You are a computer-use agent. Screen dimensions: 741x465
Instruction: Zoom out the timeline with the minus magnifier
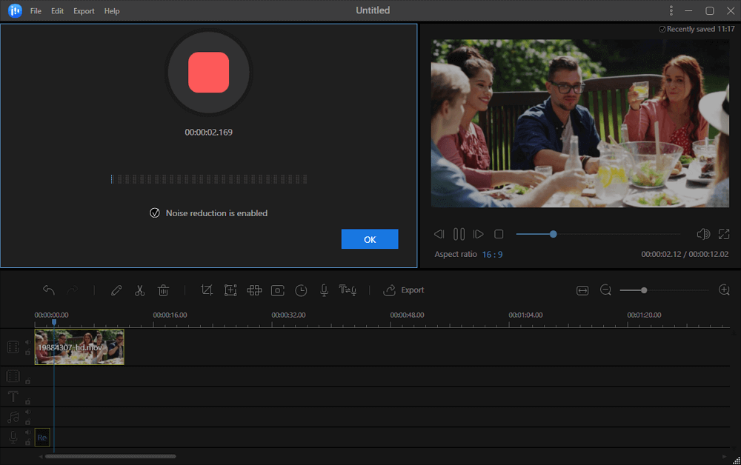pos(605,290)
